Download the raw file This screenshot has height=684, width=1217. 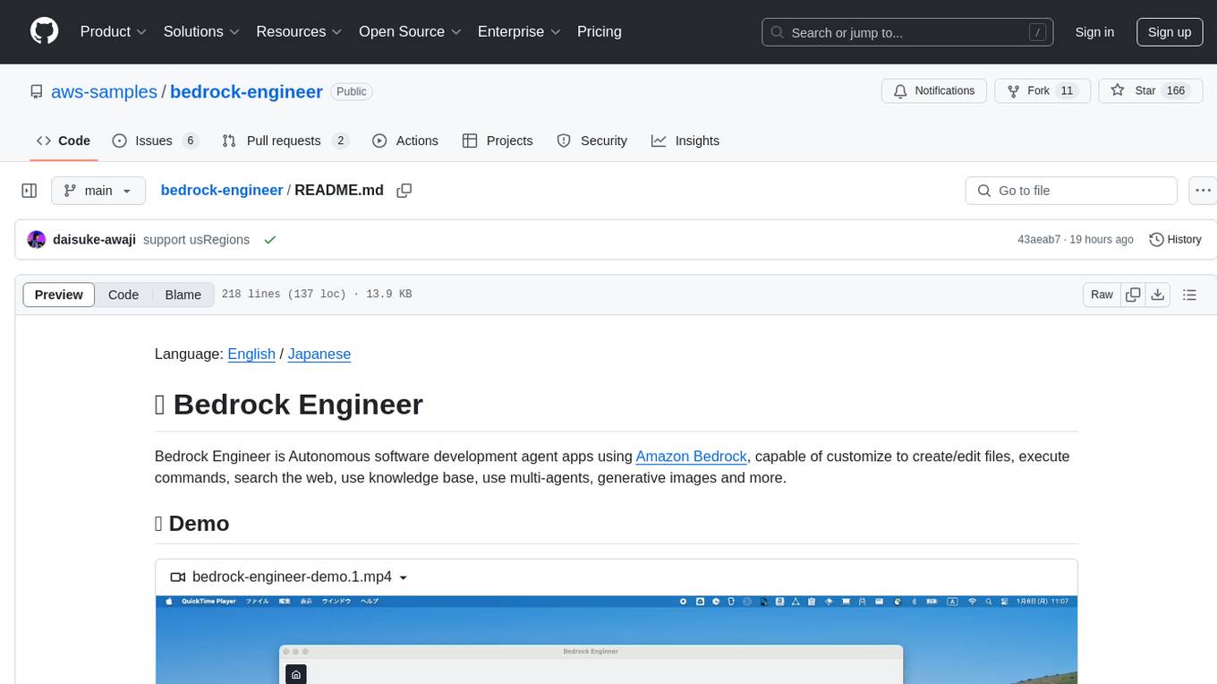pyautogui.click(x=1158, y=295)
